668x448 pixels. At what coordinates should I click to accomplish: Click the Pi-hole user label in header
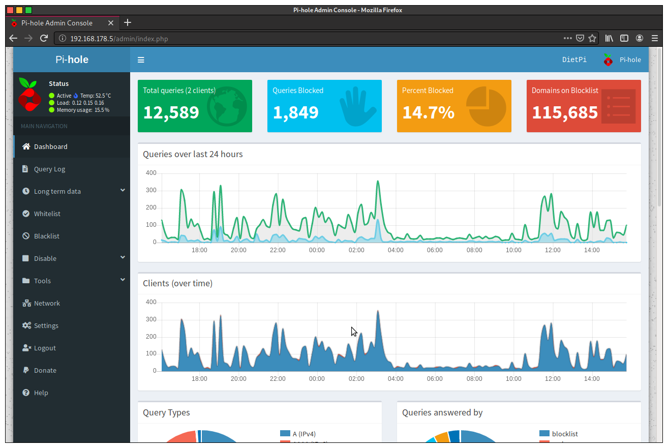pyautogui.click(x=630, y=59)
